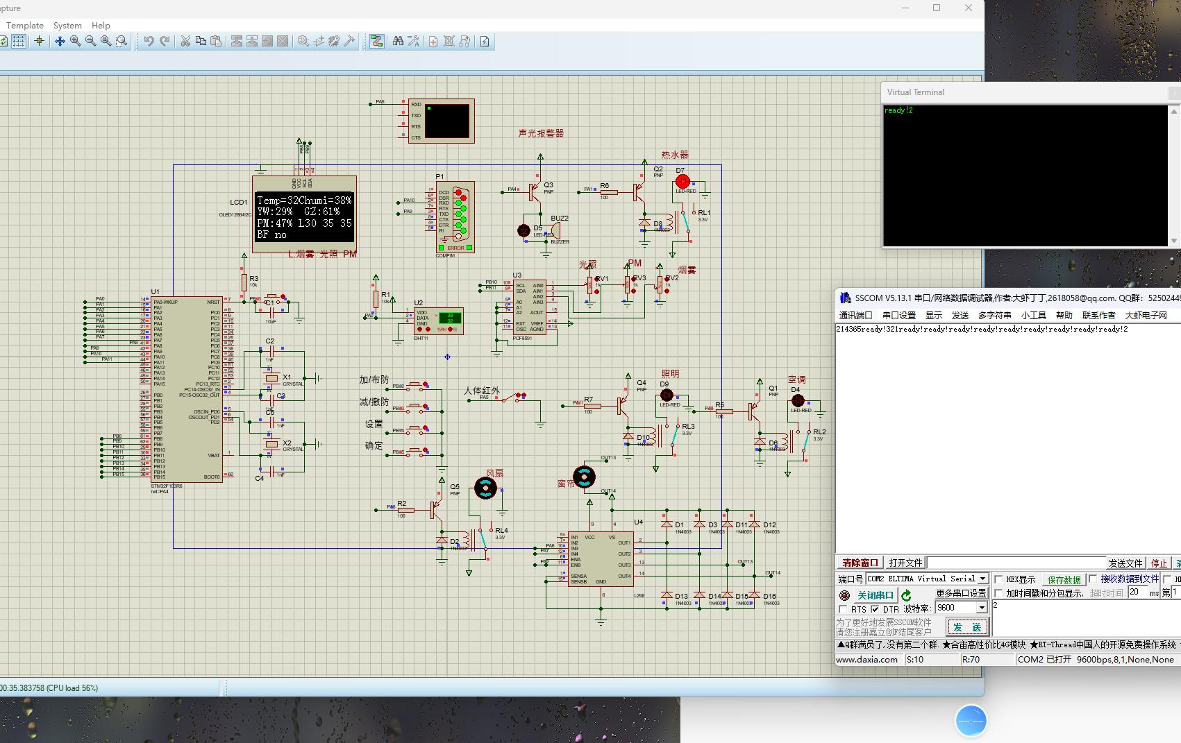The image size is (1181, 743).
Task: Open the Template menu
Action: pyautogui.click(x=25, y=25)
